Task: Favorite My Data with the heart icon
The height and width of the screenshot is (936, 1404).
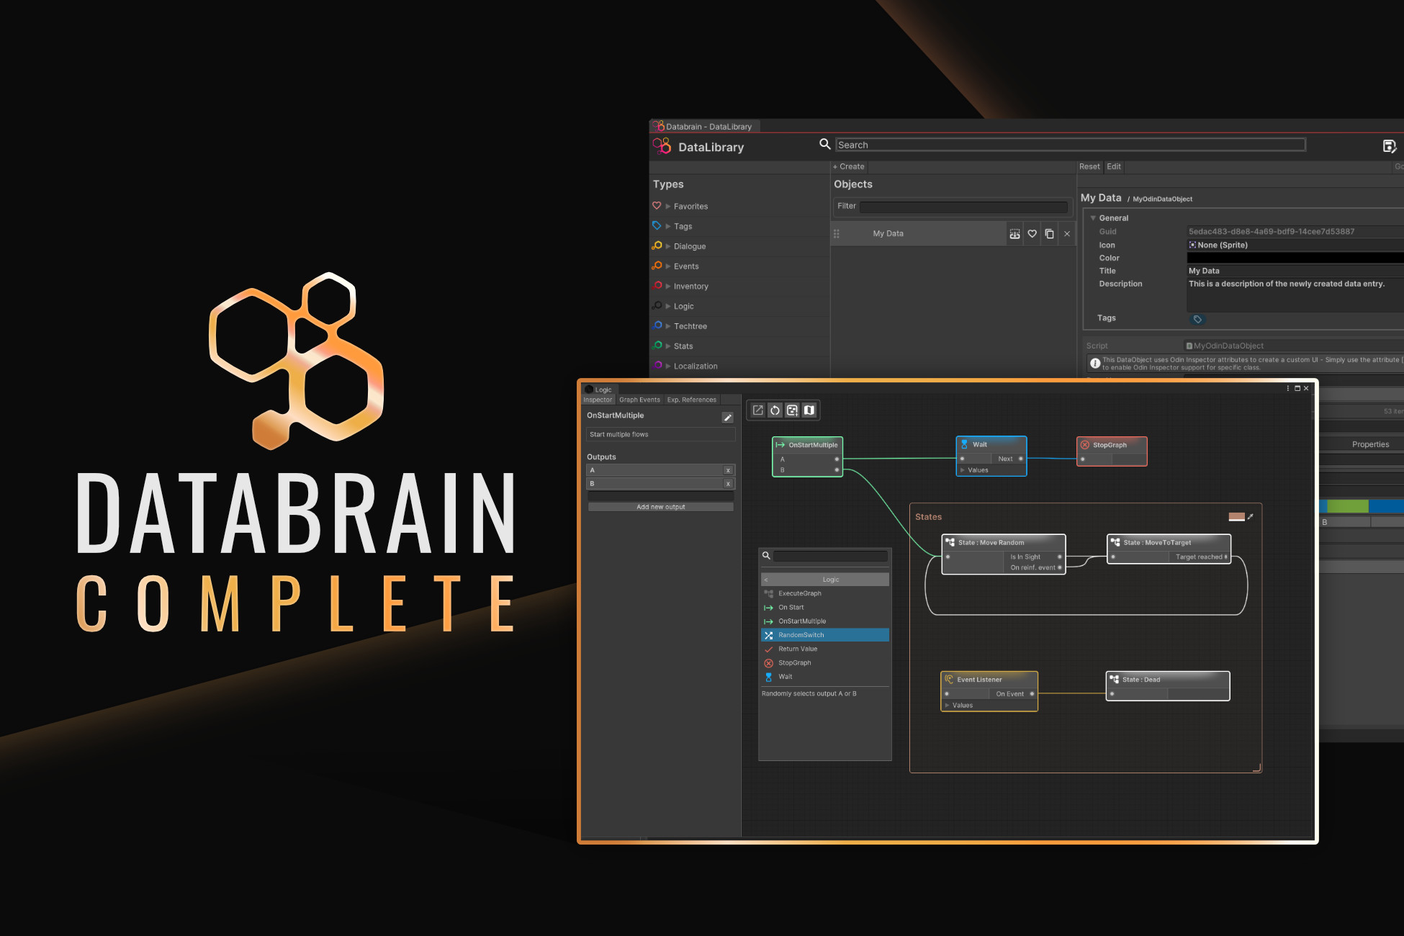Action: coord(1032,234)
